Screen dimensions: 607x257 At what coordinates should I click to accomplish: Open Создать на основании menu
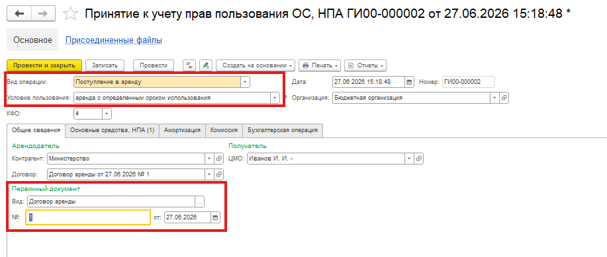(256, 65)
